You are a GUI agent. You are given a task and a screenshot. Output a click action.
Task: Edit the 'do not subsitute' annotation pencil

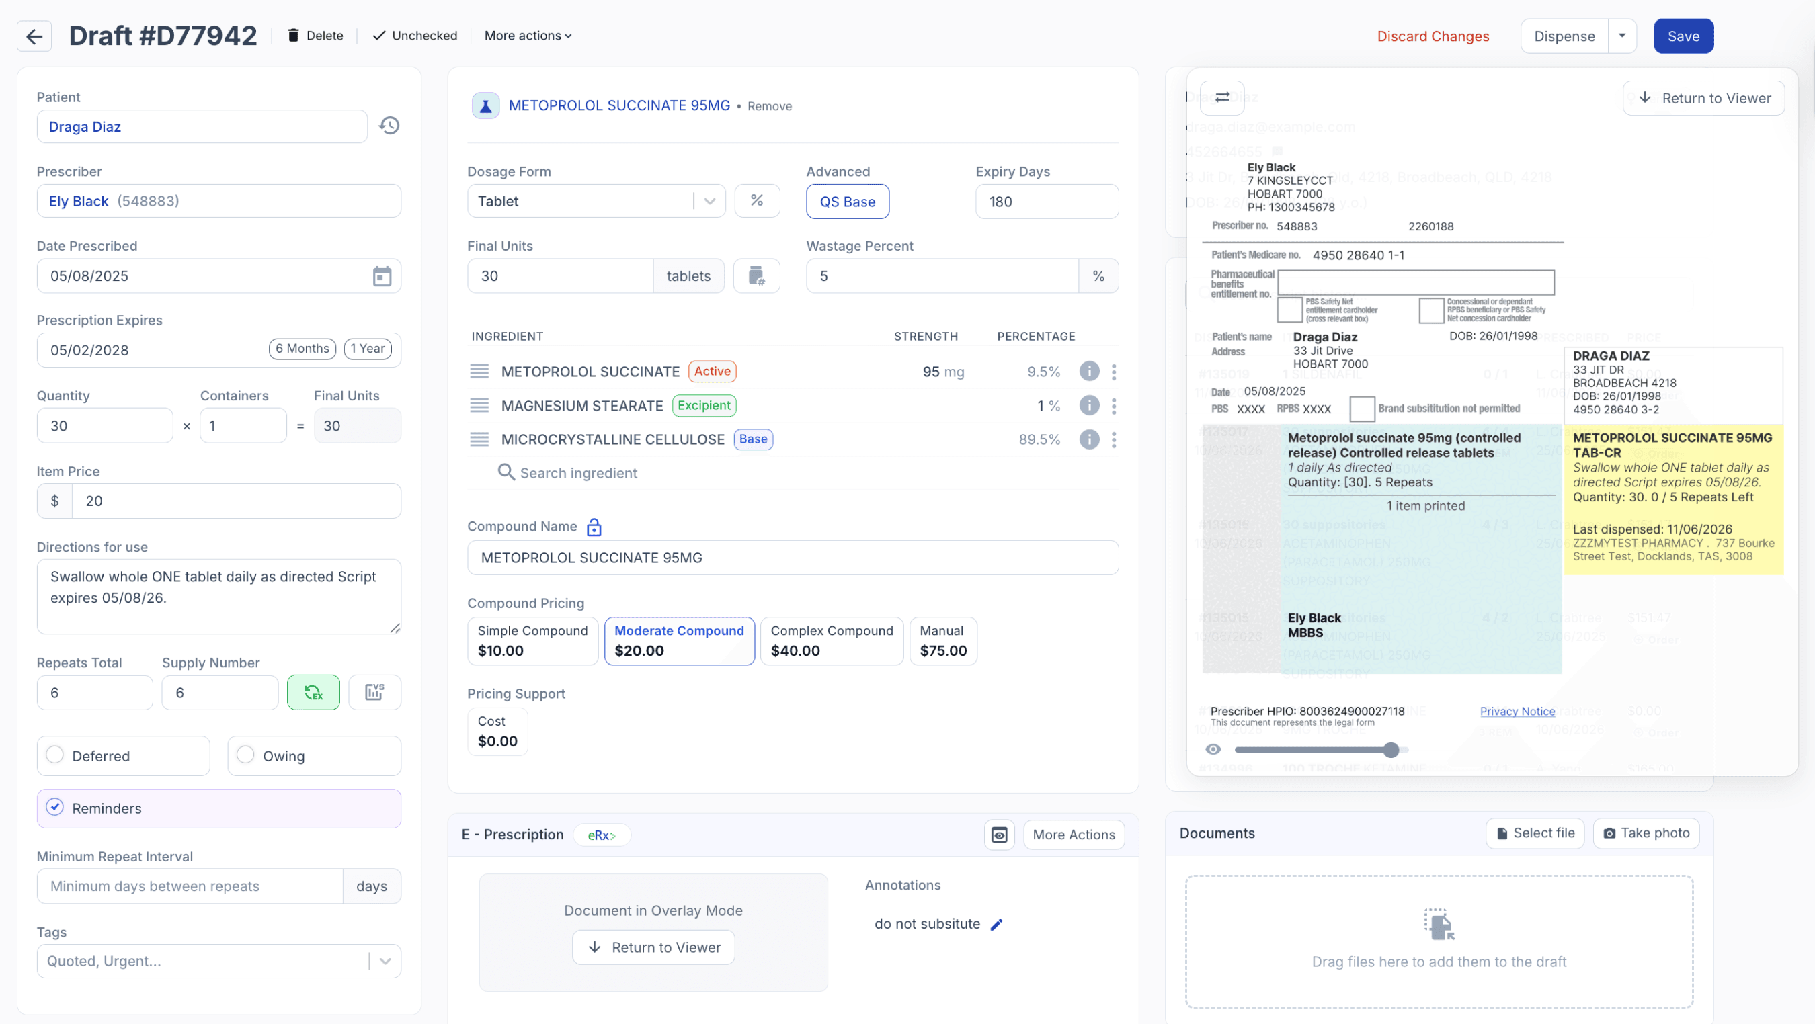[996, 924]
